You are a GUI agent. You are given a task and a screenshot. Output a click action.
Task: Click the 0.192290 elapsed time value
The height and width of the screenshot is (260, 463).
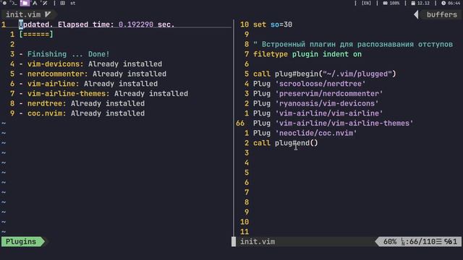coord(136,25)
